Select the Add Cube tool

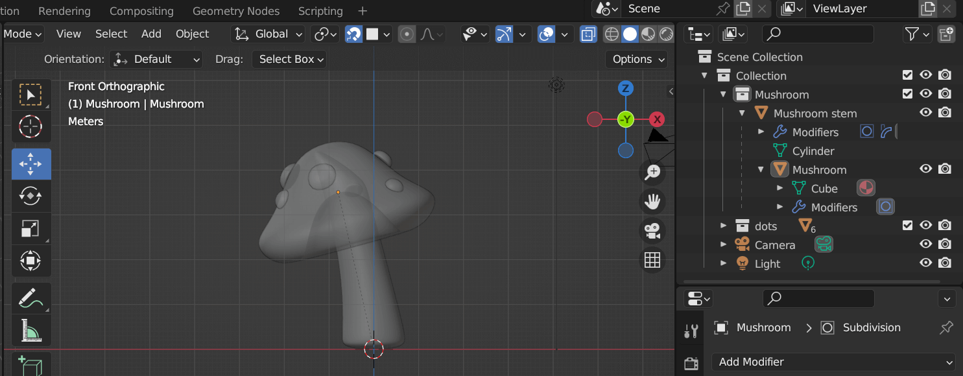point(30,364)
